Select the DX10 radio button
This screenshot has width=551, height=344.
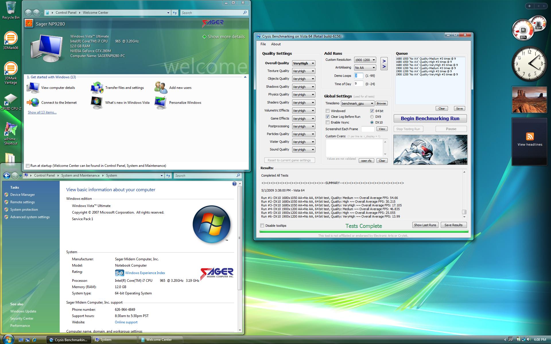372,122
